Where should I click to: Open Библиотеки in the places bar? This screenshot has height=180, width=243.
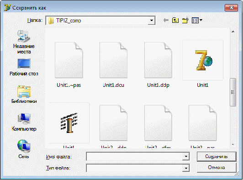24,95
